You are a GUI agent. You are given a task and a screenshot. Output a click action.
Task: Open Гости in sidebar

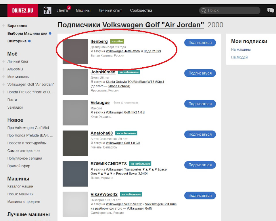pos(12,100)
